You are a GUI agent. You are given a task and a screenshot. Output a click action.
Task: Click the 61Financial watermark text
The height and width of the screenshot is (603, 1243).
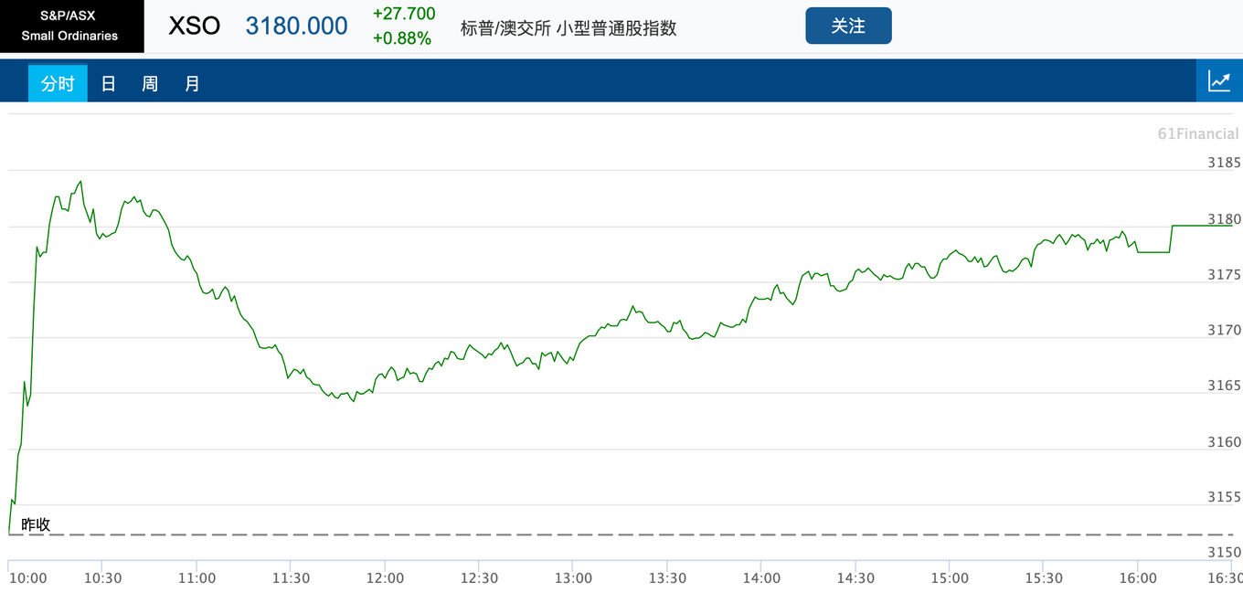(1198, 133)
